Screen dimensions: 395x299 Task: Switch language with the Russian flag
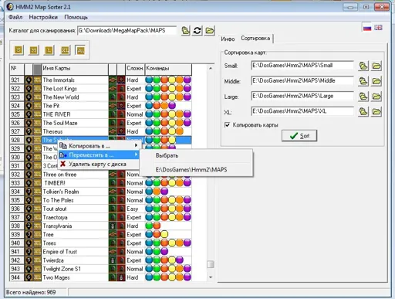pos(367,28)
